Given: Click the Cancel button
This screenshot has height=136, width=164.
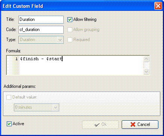Looking at the screenshot, I should point(140,124).
